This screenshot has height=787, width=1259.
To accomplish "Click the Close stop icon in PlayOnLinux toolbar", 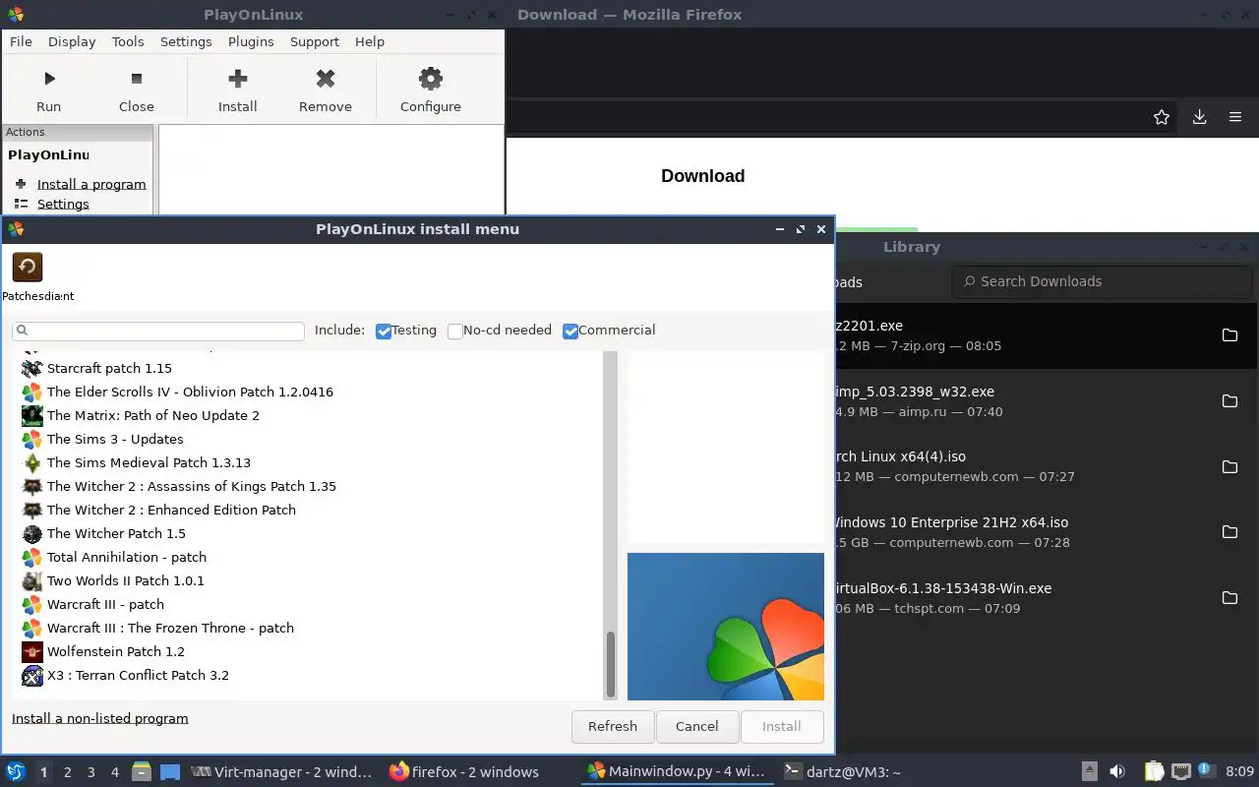I will pyautogui.click(x=137, y=79).
